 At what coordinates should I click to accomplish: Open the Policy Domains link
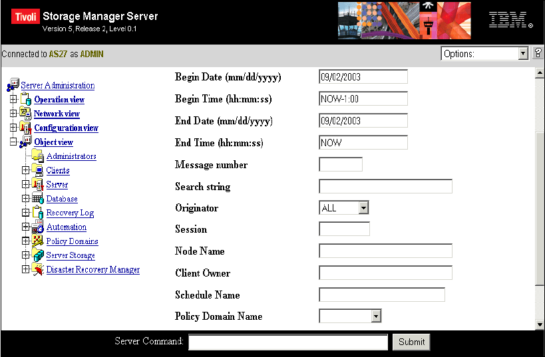72,241
